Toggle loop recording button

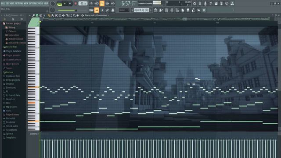(x=113, y=4)
